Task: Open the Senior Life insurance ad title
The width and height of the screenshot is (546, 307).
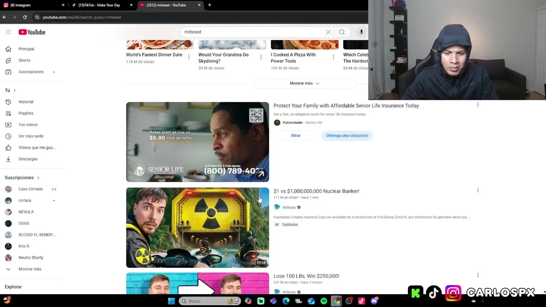Action: (x=346, y=106)
